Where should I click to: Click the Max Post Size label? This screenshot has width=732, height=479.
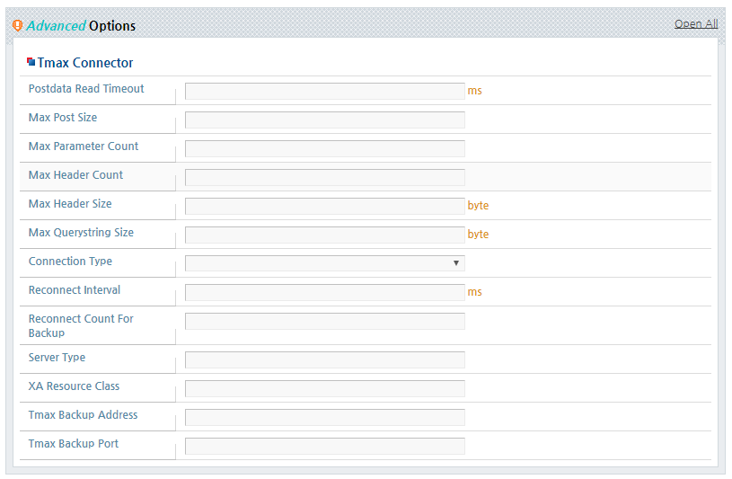pos(63,118)
